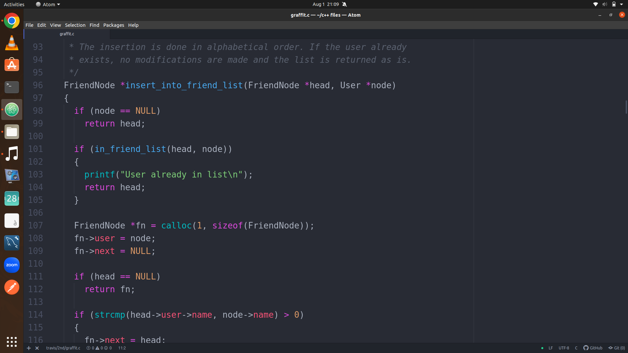Click the green status dot indicator
The width and height of the screenshot is (628, 353).
[542, 348]
